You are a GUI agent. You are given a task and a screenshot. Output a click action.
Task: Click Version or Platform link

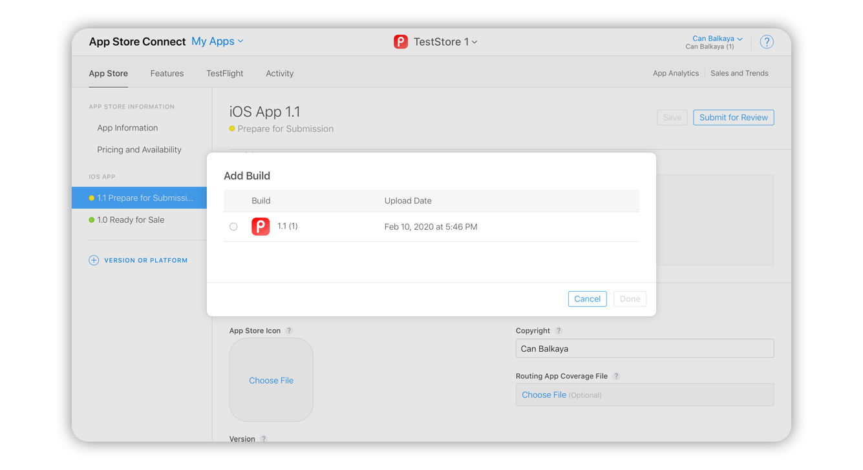[x=146, y=261]
